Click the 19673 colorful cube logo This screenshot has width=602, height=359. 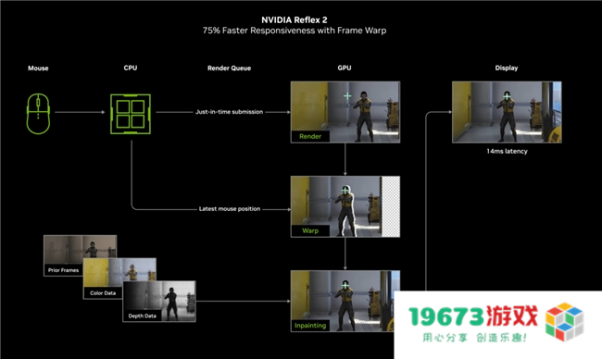coord(564,322)
